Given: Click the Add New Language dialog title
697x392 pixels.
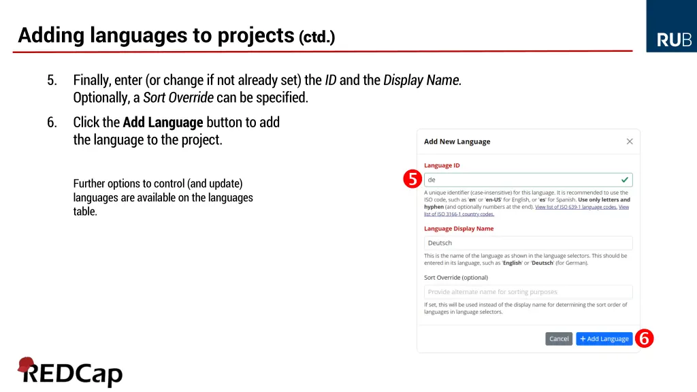Looking at the screenshot, I should click(x=457, y=142).
